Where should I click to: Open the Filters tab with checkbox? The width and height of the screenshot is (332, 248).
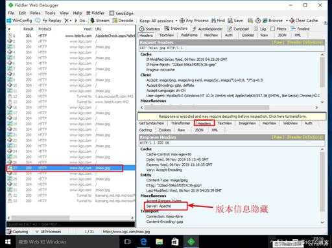point(278,28)
